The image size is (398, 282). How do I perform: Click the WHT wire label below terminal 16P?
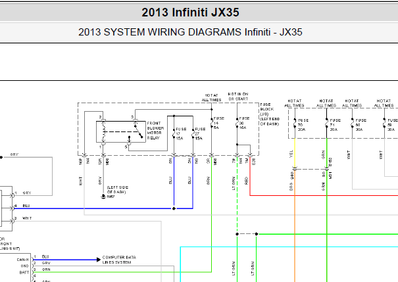[81, 181]
